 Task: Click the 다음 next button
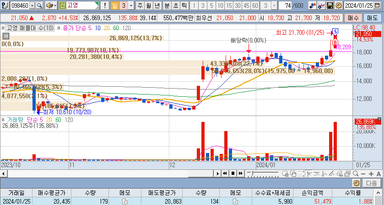tap(372, 183)
